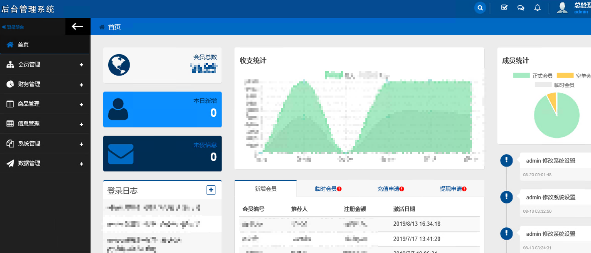Expand the 会员管理 sidebar menu
The image size is (591, 253).
44,65
